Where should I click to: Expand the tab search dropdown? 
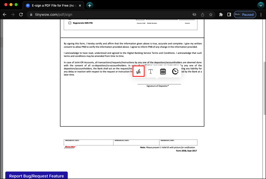[261, 6]
